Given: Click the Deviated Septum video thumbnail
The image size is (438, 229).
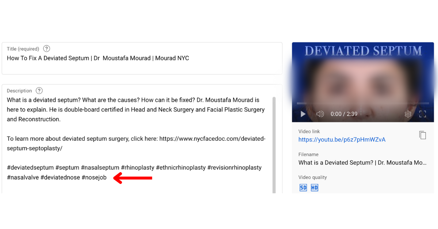Looking at the screenshot, I should click(x=363, y=82).
